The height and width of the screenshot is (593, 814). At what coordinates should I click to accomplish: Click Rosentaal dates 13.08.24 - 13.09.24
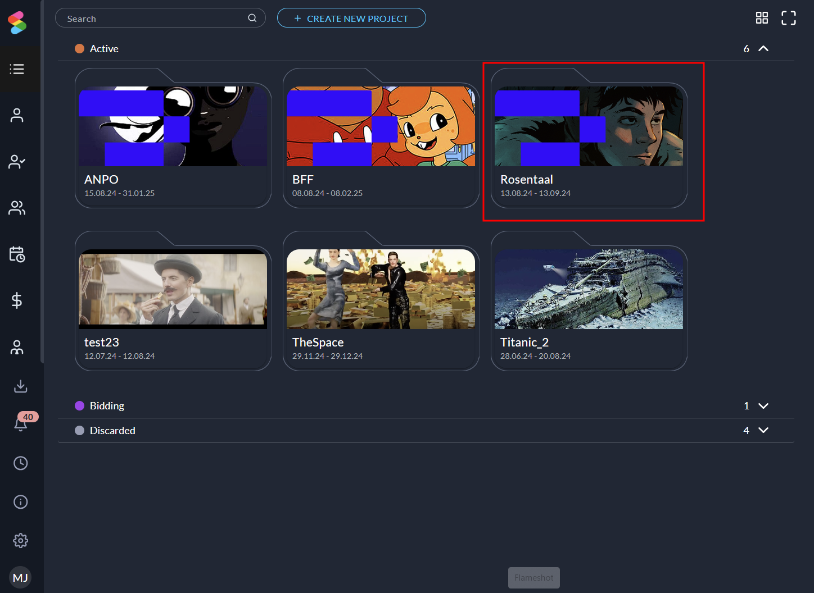[x=535, y=193]
